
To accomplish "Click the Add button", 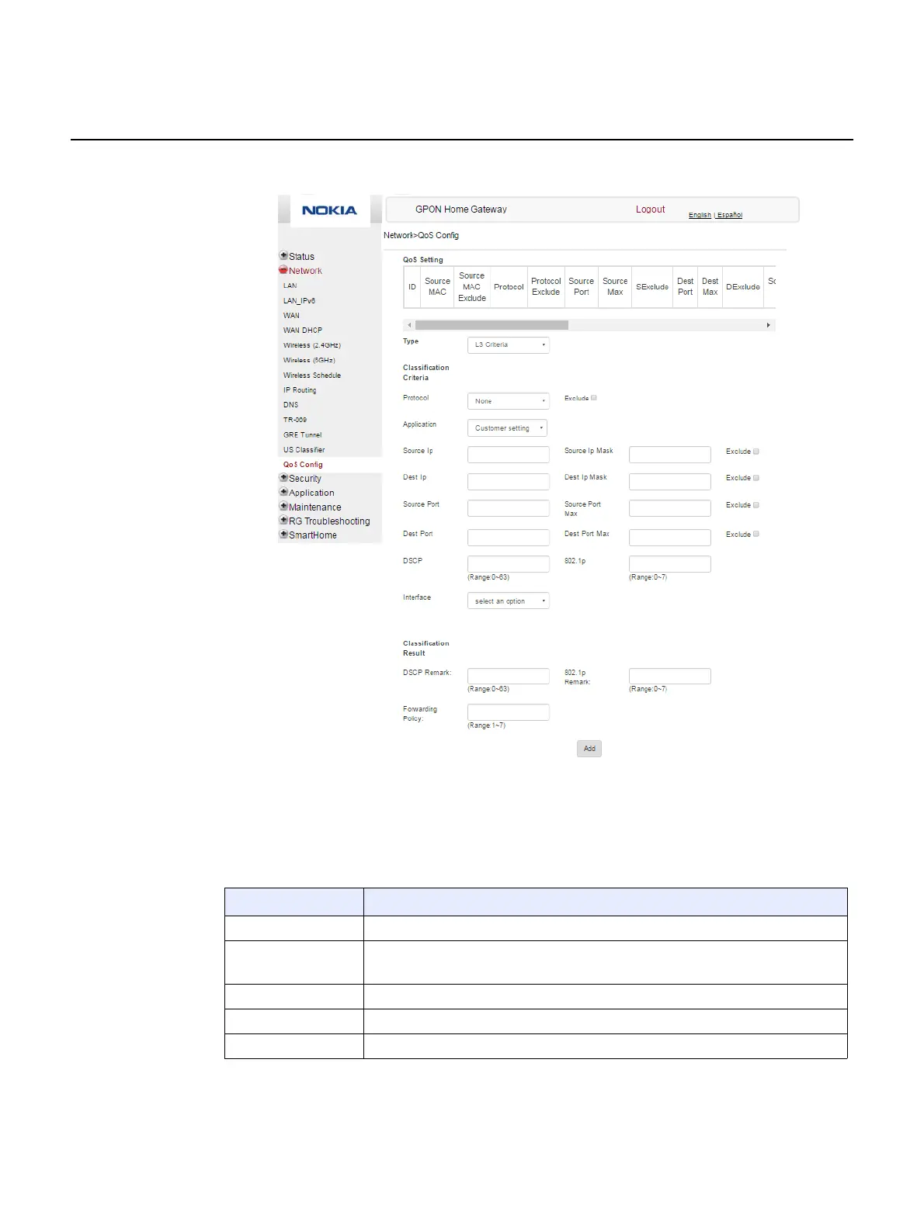I will click(x=589, y=749).
